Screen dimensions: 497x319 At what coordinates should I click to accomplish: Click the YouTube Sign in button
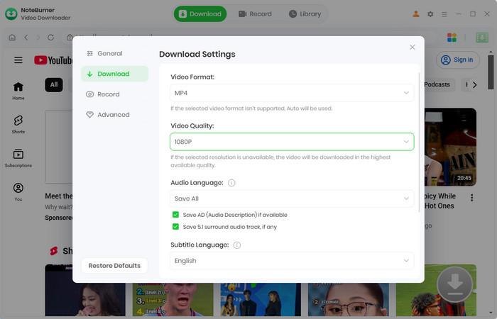coord(458,60)
